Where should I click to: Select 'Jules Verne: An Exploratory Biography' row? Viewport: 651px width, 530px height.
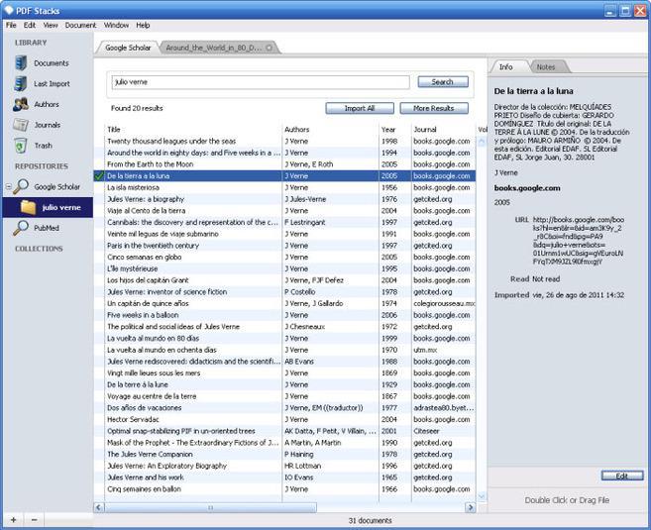(x=284, y=466)
